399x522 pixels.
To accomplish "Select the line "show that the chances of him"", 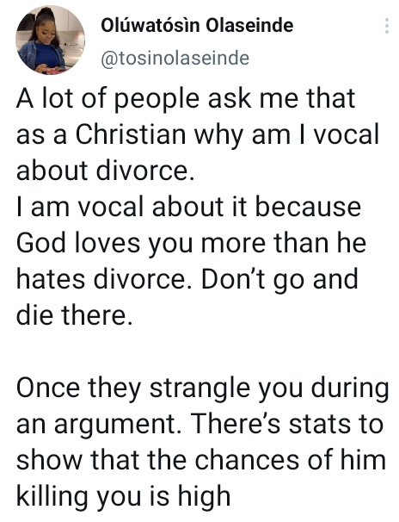I will coord(201,460).
